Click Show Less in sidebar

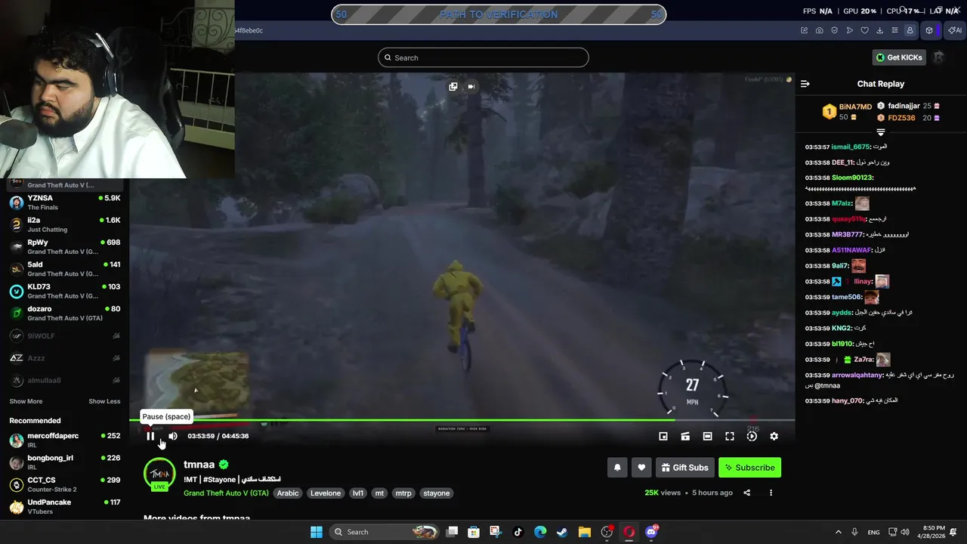[x=104, y=401]
